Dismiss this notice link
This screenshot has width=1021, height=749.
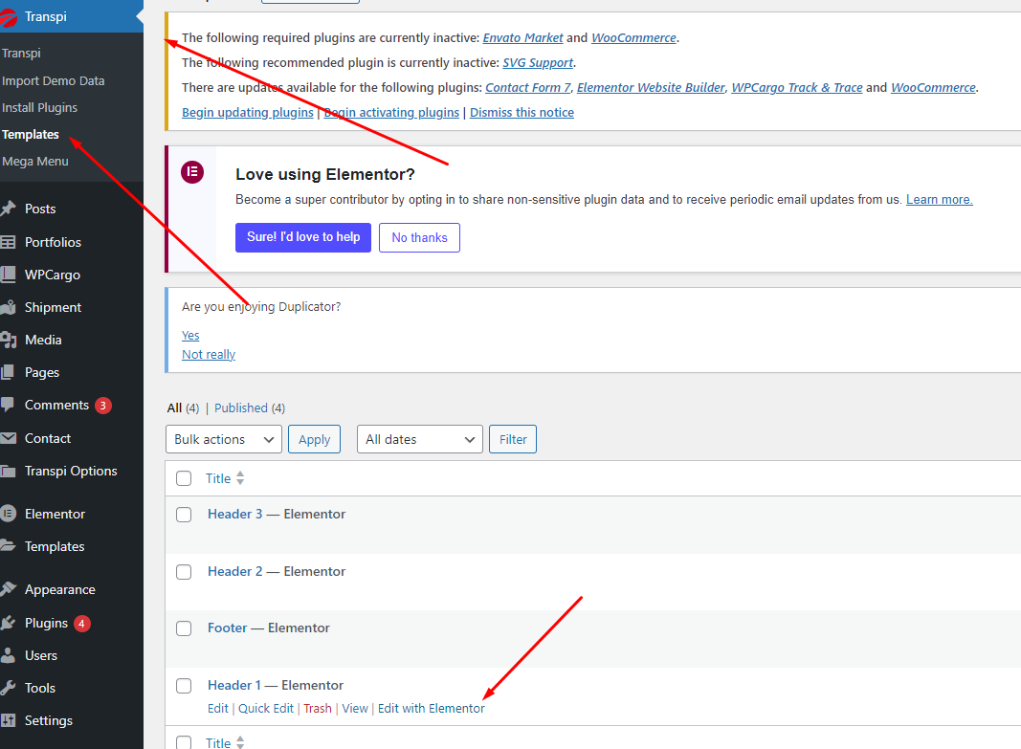(x=522, y=113)
